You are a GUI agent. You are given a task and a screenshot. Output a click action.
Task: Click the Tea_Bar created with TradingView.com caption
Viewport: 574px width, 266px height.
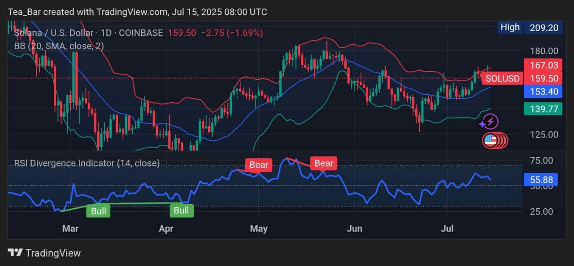coord(137,12)
